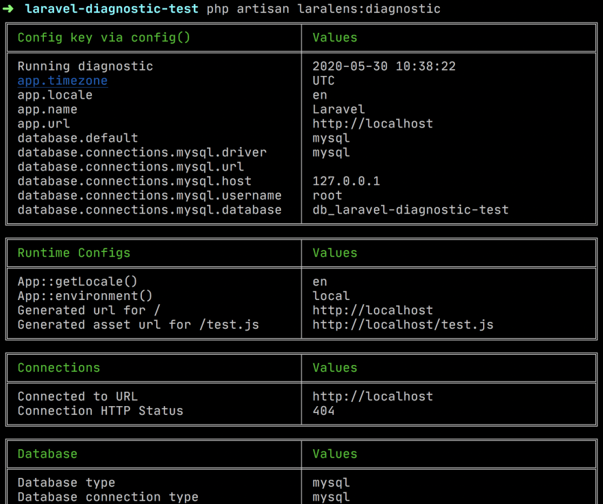Screen dimensions: 603x504
Task: Click 'Database type' row label
Action: [x=66, y=483]
